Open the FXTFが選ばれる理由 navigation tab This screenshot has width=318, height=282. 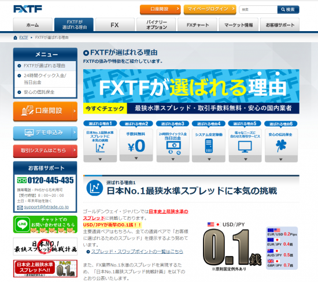click(74, 25)
